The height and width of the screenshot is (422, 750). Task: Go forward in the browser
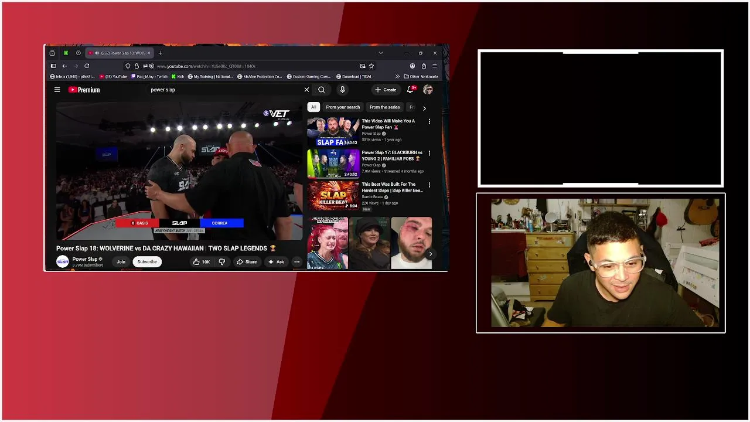tap(76, 66)
